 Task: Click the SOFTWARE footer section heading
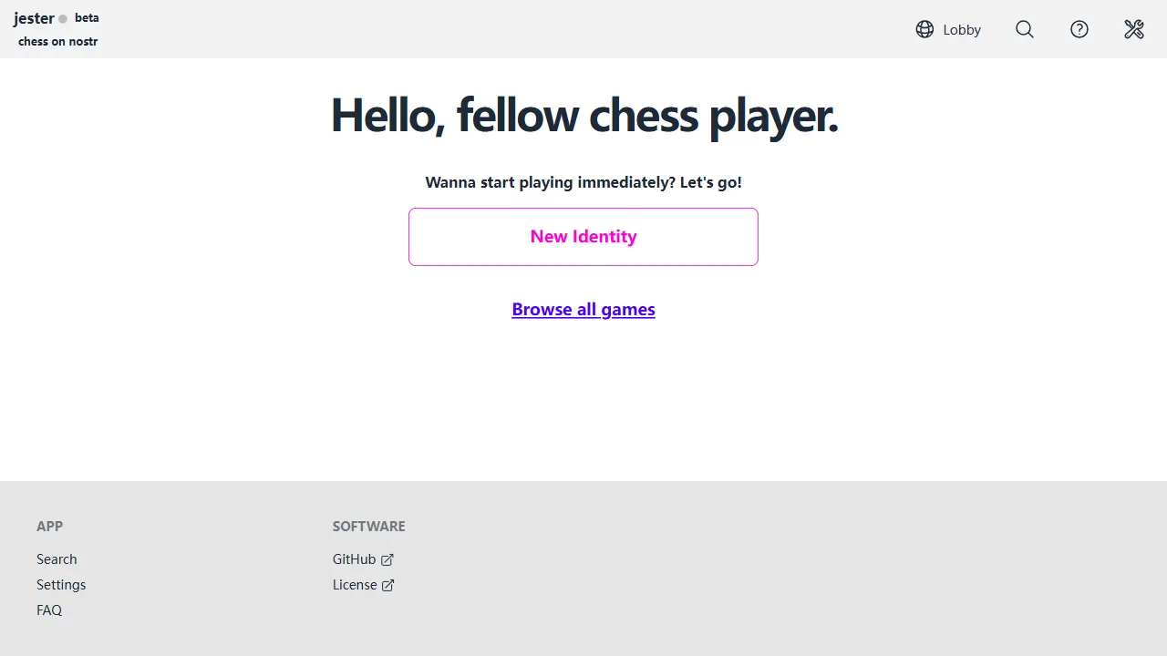click(x=369, y=527)
